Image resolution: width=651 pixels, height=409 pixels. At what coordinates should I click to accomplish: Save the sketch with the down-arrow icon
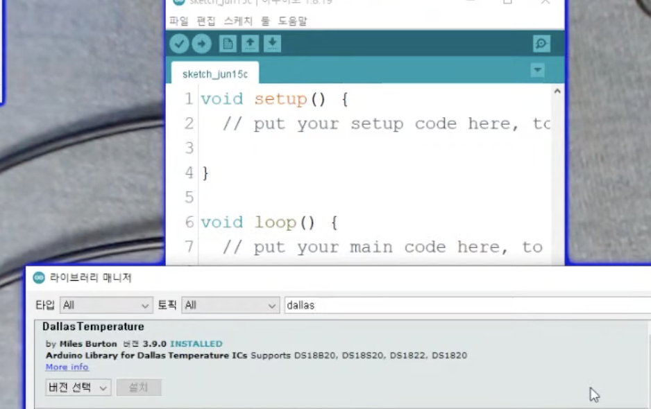(272, 44)
